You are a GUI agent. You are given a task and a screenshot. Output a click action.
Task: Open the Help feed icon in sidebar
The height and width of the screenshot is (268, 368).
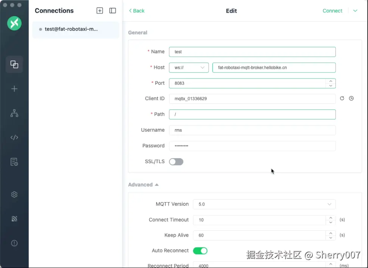14,219
